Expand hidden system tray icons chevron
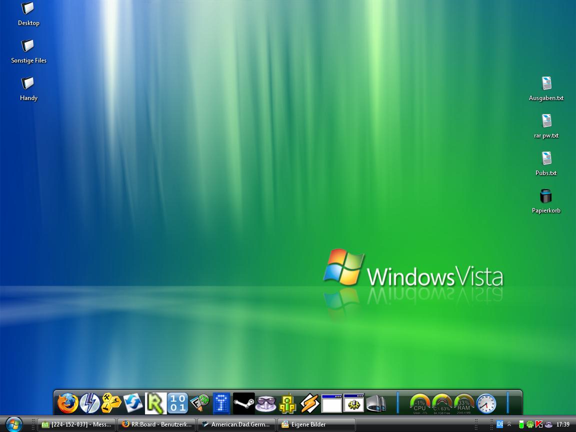This screenshot has height=432, width=576. [509, 424]
